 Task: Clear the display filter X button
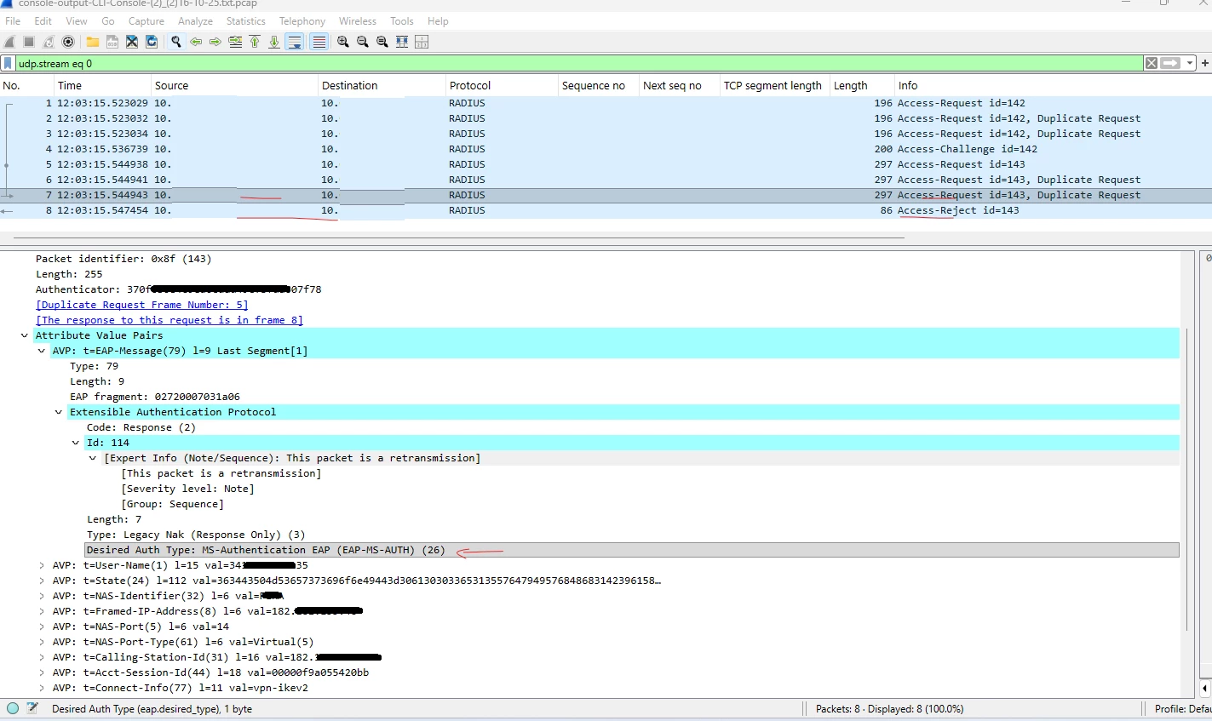[x=1151, y=63]
